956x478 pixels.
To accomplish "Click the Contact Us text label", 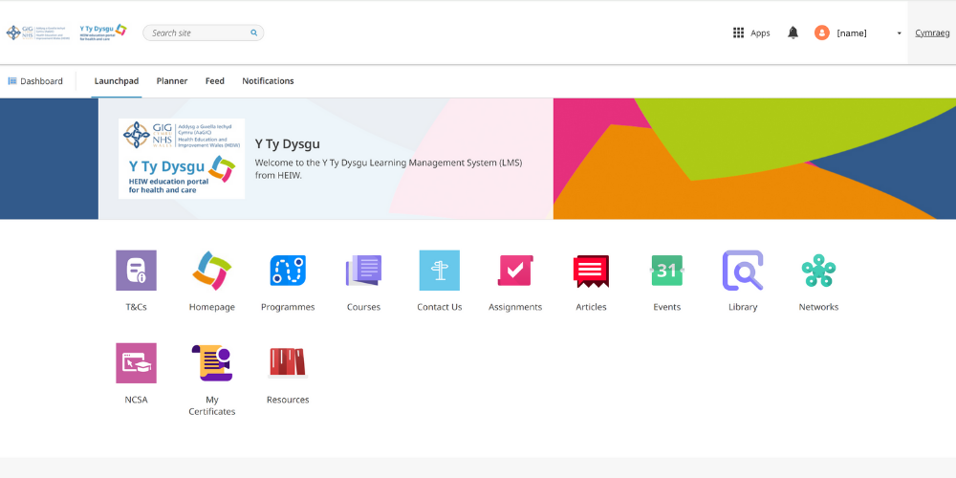I will coord(440,307).
